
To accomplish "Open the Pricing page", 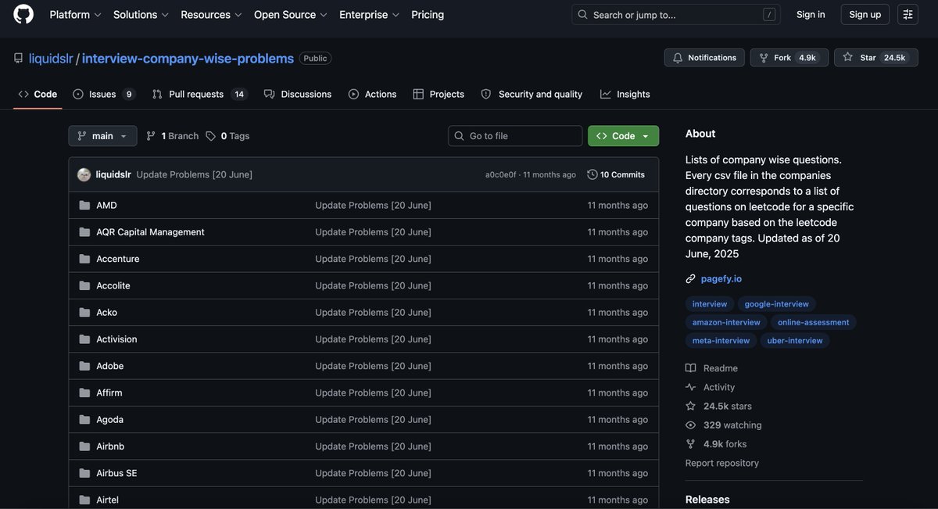I will pyautogui.click(x=428, y=14).
